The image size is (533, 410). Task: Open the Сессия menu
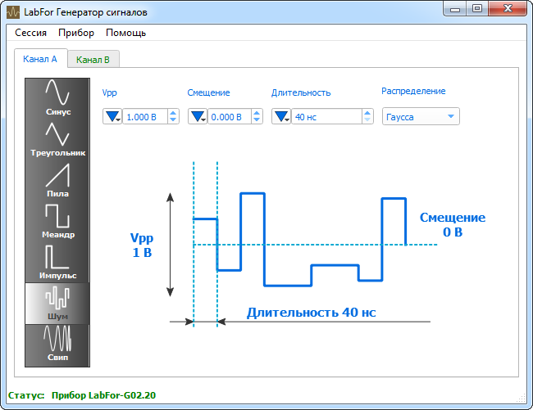coord(30,33)
